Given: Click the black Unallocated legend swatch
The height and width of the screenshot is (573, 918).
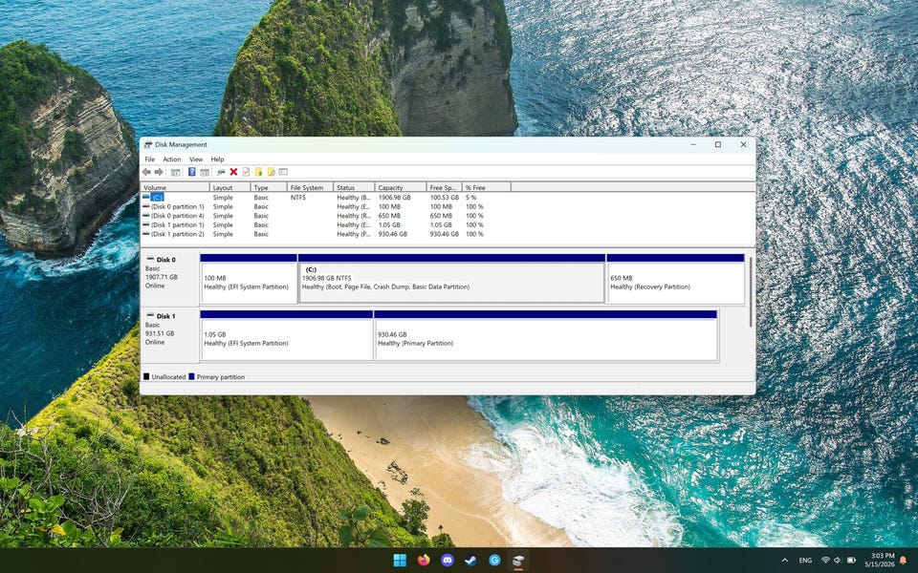Looking at the screenshot, I should (x=146, y=376).
